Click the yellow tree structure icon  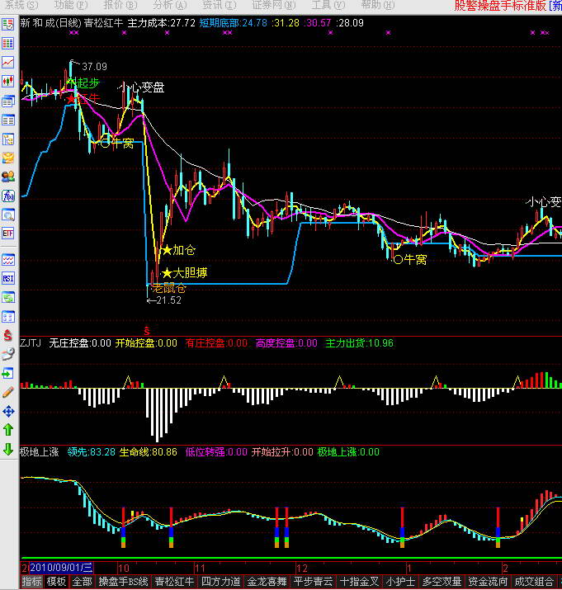pos(8,139)
